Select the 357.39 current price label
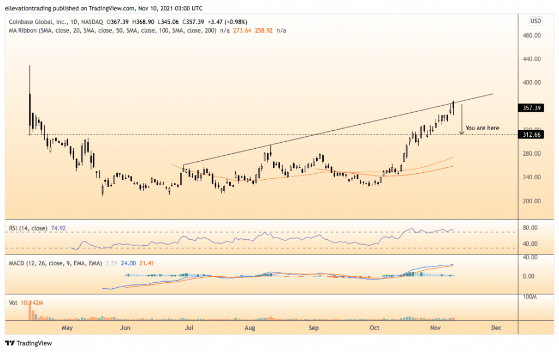The width and height of the screenshot is (559, 352). coord(531,108)
